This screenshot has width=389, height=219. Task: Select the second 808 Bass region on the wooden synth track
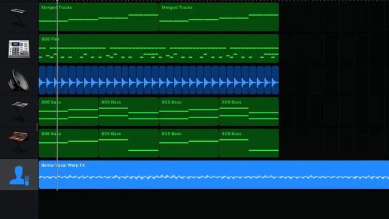click(x=129, y=143)
